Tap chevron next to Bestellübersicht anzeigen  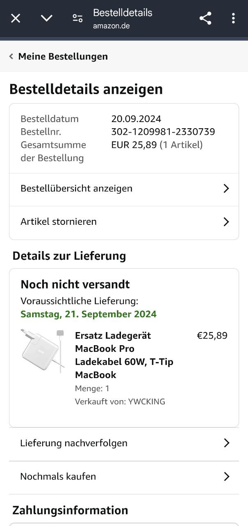point(226,189)
